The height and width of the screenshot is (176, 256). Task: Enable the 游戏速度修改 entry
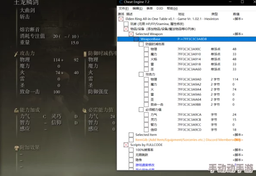131,165
